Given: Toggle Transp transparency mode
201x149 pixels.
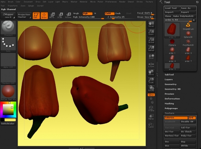Looking at the screenshot, I should tap(151, 117).
